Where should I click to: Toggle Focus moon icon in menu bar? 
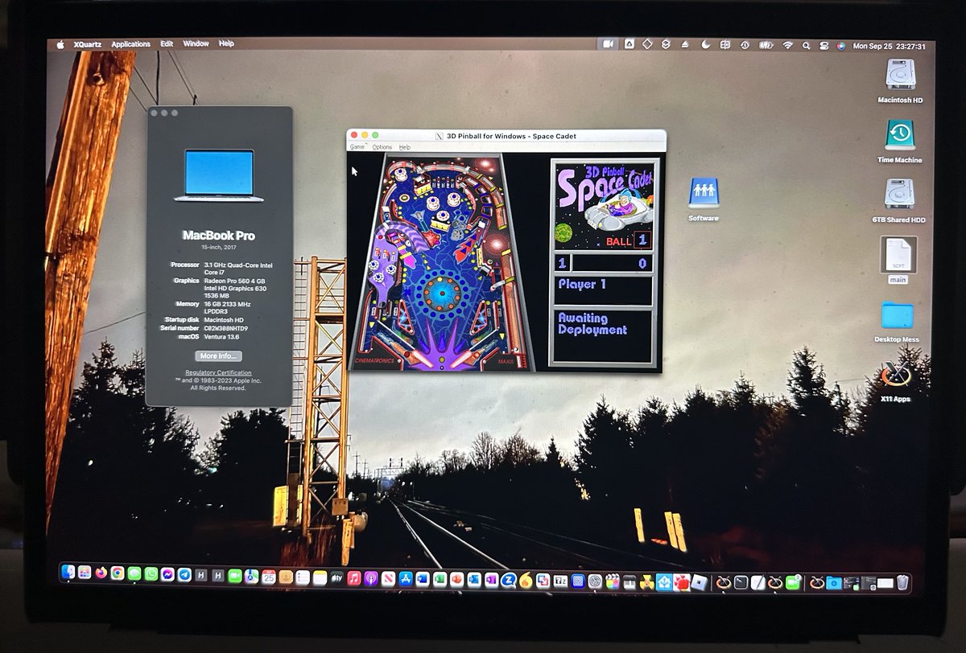705,46
